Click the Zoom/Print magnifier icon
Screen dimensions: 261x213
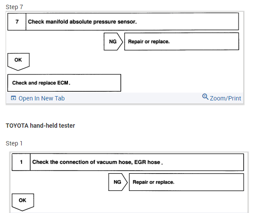[x=205, y=97]
